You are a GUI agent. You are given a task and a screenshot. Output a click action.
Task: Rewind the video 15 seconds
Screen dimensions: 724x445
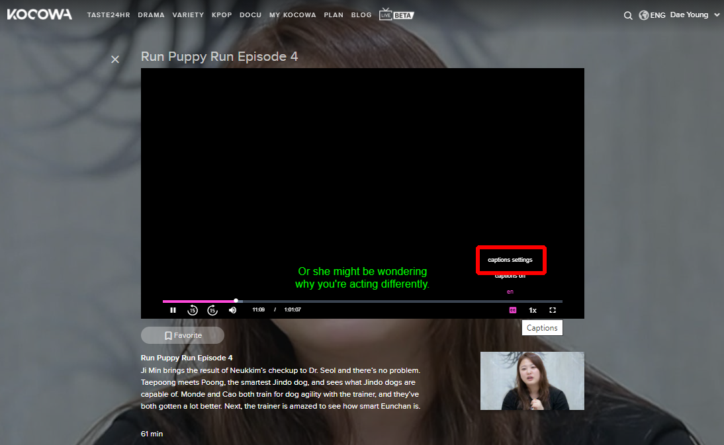193,310
